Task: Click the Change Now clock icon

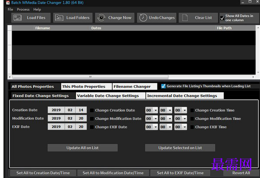Action: [x=101, y=18]
